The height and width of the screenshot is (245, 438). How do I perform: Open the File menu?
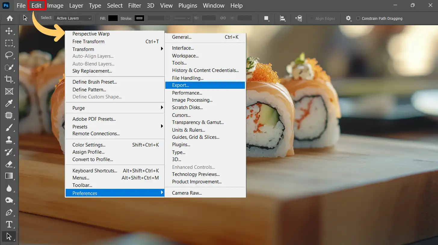tap(21, 5)
